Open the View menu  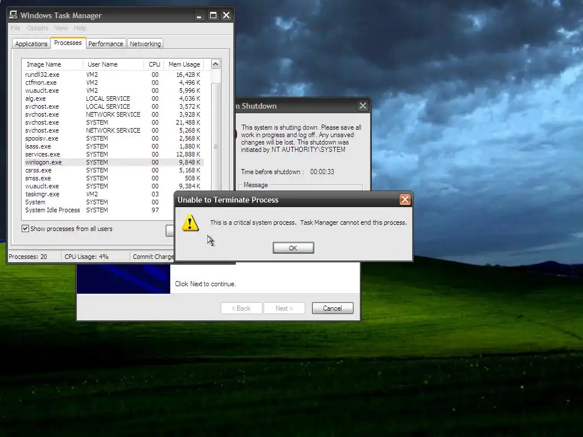click(61, 28)
